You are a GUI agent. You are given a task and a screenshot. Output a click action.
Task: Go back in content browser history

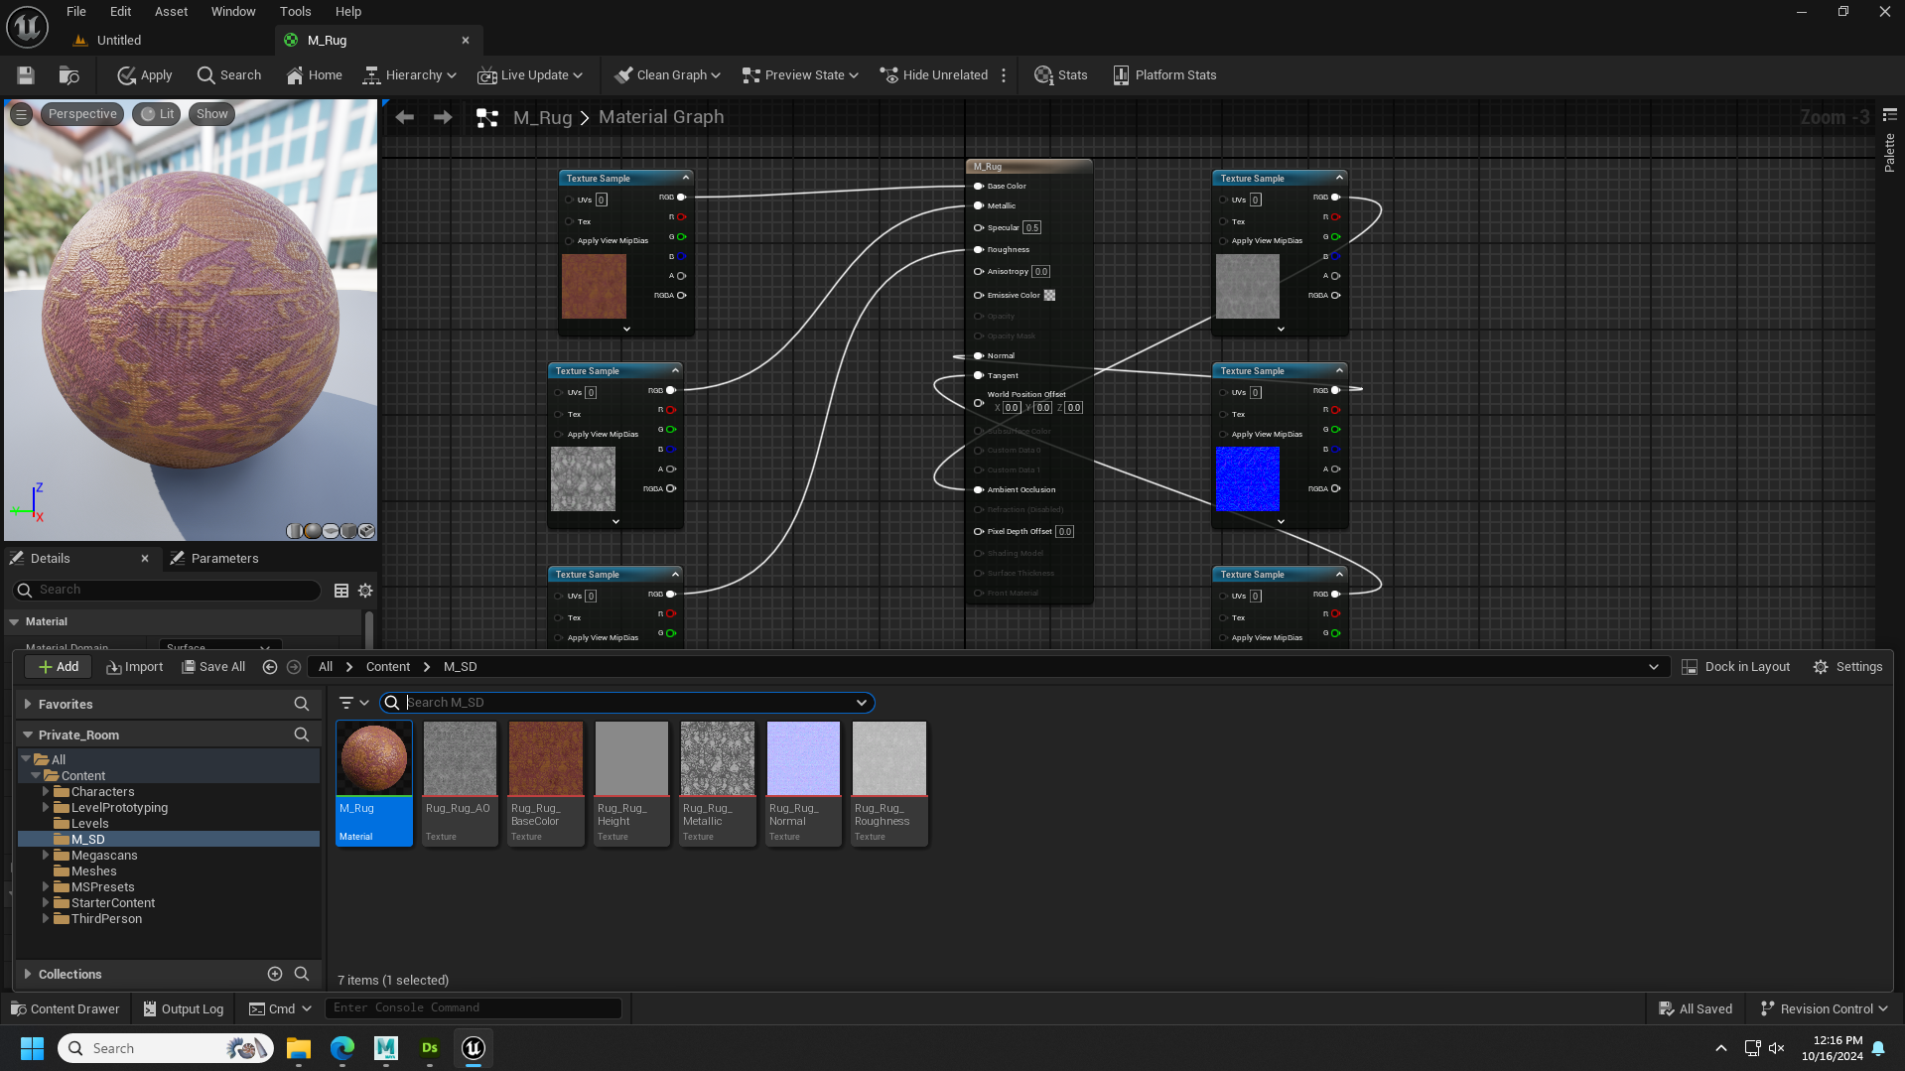pyautogui.click(x=269, y=667)
